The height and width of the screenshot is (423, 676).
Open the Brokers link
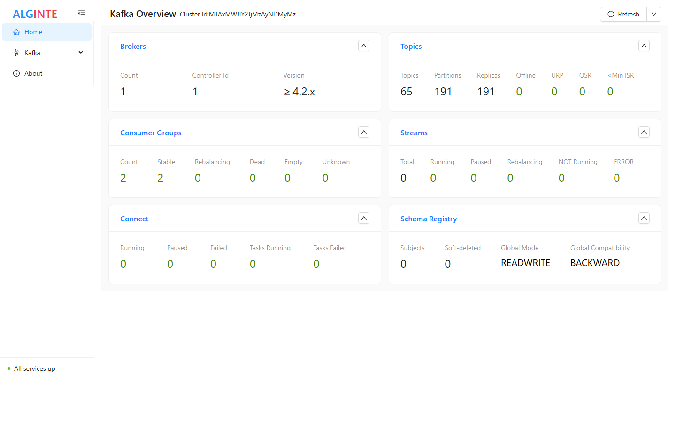click(x=133, y=46)
